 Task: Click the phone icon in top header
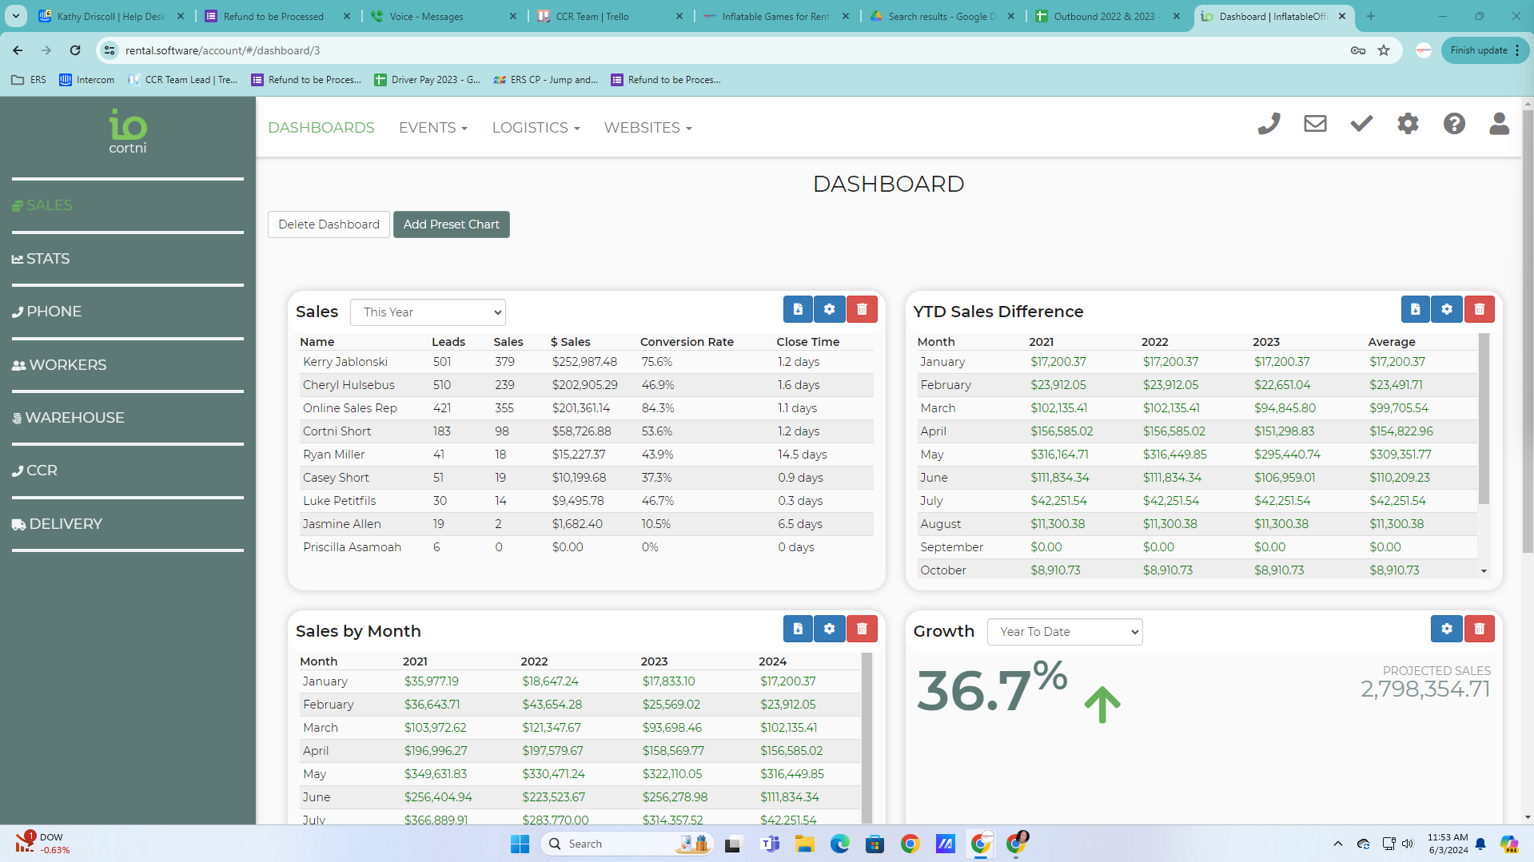[x=1269, y=124]
